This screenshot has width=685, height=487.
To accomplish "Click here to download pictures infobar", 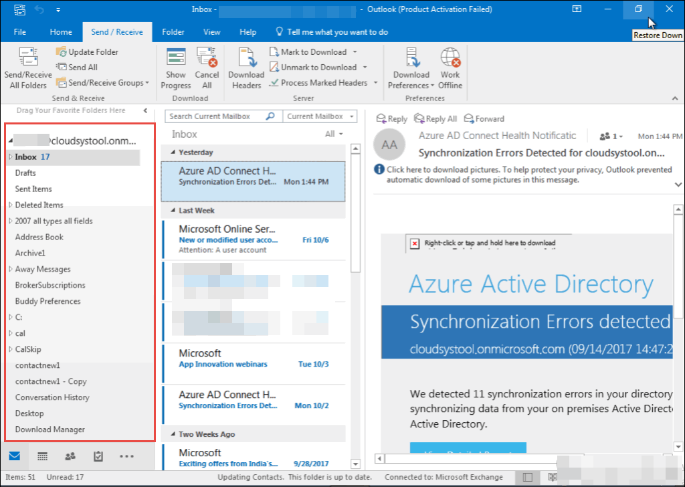I will [528, 175].
